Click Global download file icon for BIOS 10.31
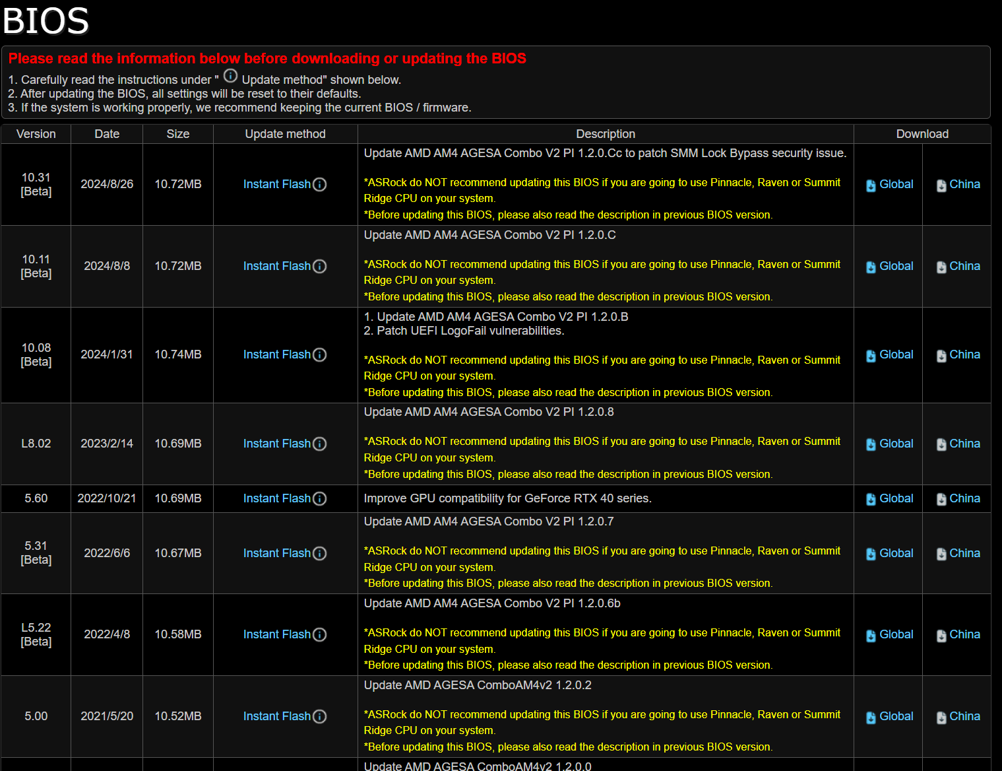Screen dimensions: 1002x771 (x=871, y=185)
